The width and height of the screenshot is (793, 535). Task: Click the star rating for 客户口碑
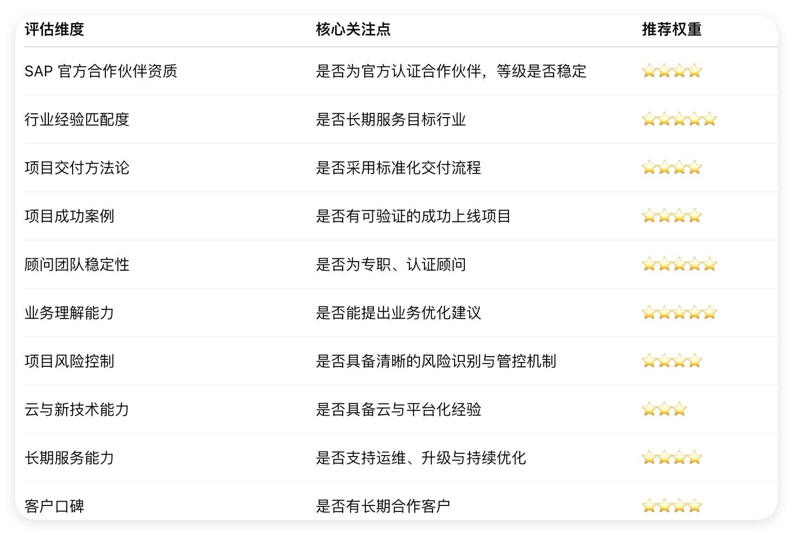(x=672, y=505)
